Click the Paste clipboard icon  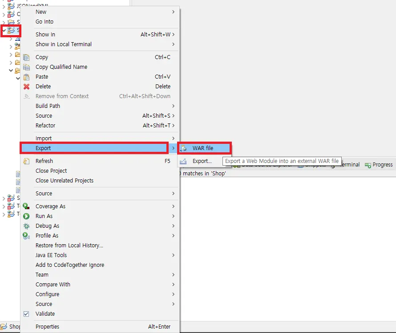tap(26, 77)
